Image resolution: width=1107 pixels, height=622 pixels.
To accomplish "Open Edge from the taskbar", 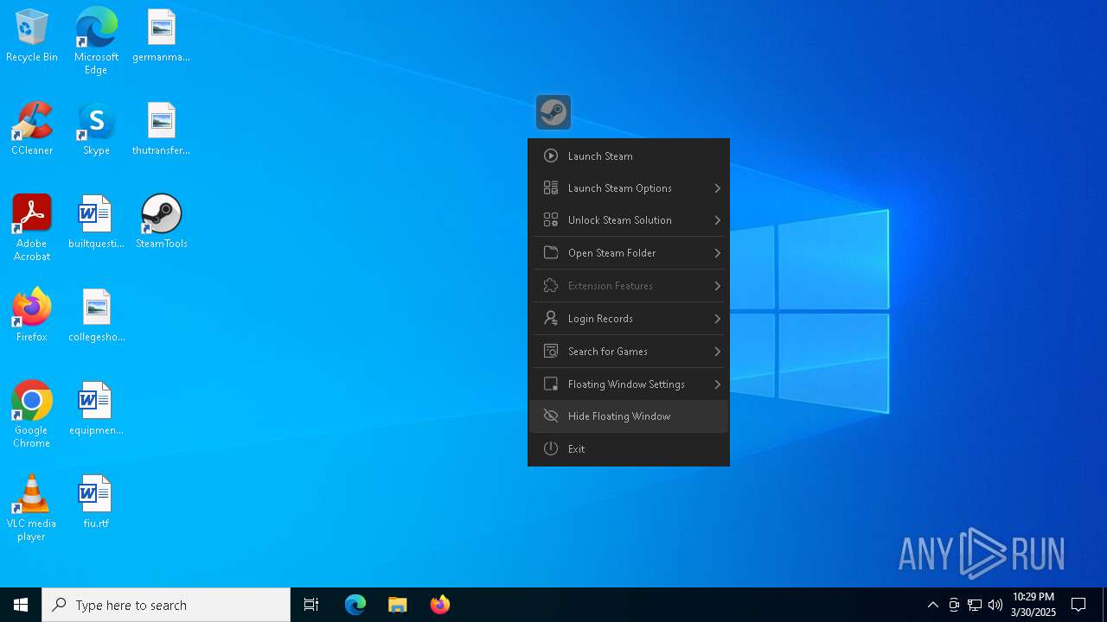I will pos(355,605).
